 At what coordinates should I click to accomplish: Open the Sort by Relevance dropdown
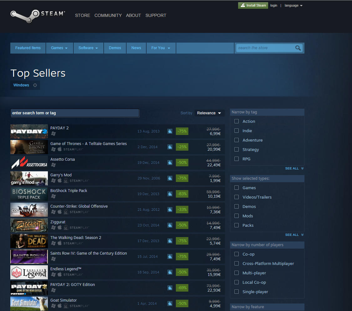click(x=209, y=113)
